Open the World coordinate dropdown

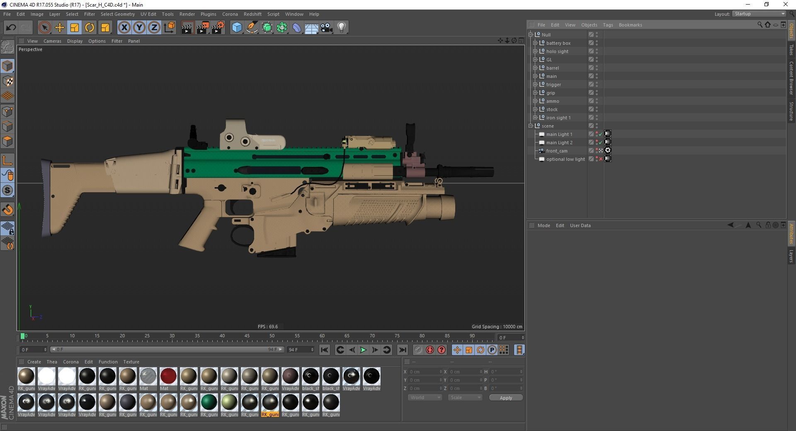pyautogui.click(x=425, y=397)
